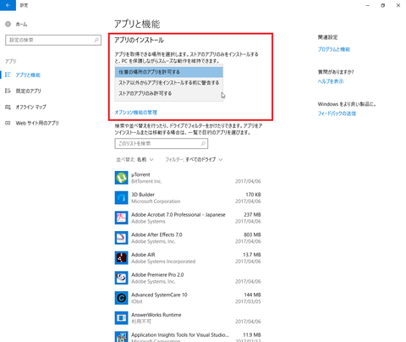Click the 170 KB size of 3D Builder
Screen dimensions: 406x342
click(x=253, y=195)
